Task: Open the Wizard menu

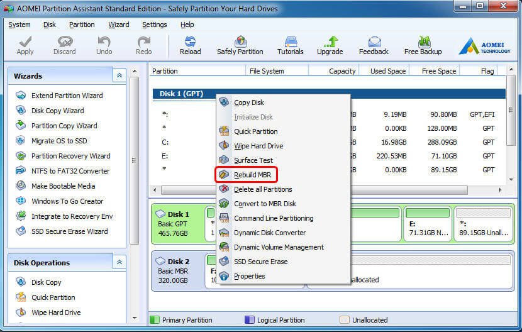Action: (119, 25)
